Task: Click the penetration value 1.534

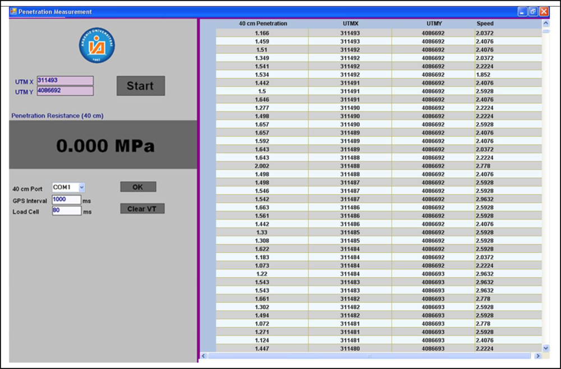Action: pos(262,74)
